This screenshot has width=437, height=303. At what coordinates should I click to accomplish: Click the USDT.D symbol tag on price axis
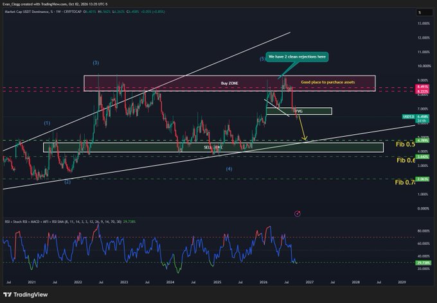tap(409, 117)
